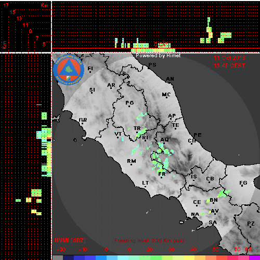Click the MC city label
This screenshot has width=260, height=260.
(x=166, y=95)
